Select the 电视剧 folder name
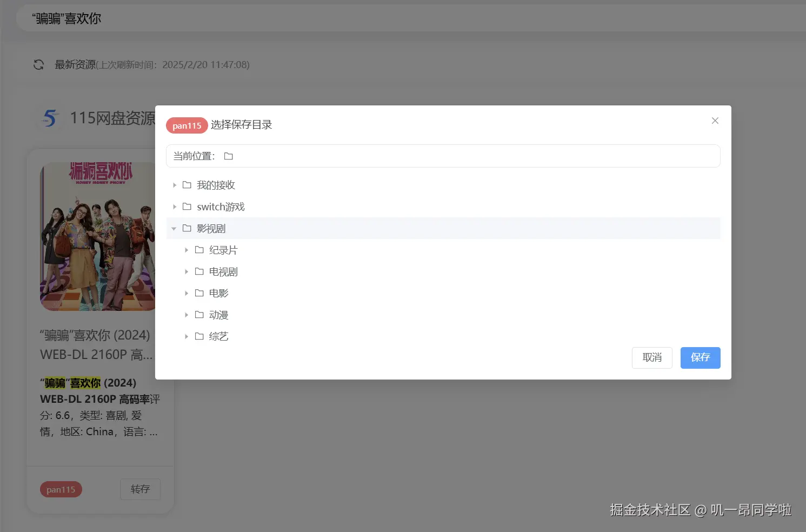Image resolution: width=806 pixels, height=532 pixels. tap(223, 271)
